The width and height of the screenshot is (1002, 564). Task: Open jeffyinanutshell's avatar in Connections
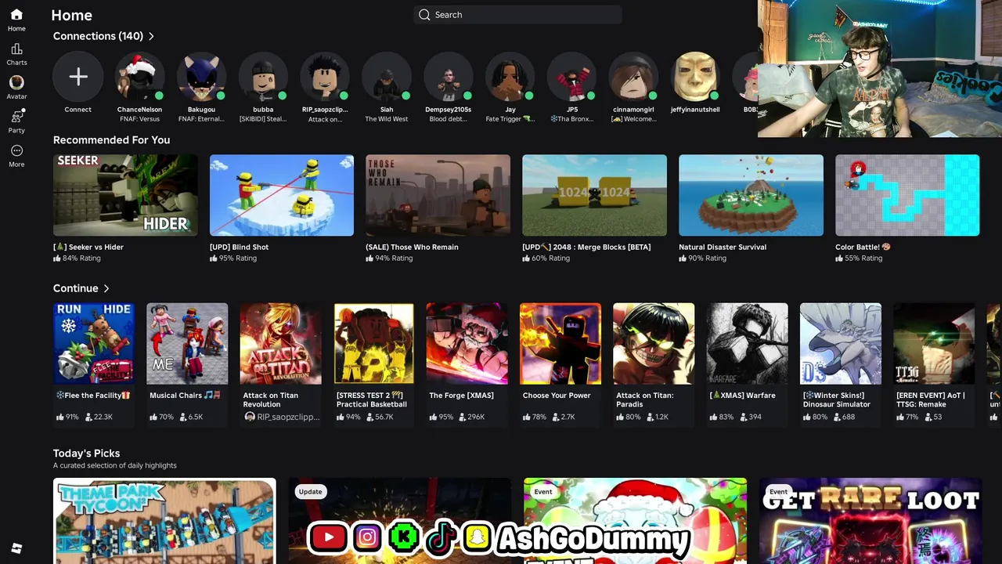coord(695,77)
